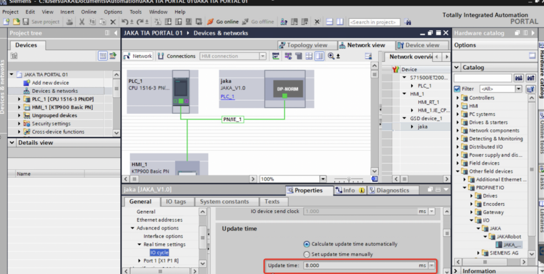Viewport: 544px width, 274px height.
Task: Expand jaka row in Network overview
Action: click(412, 127)
